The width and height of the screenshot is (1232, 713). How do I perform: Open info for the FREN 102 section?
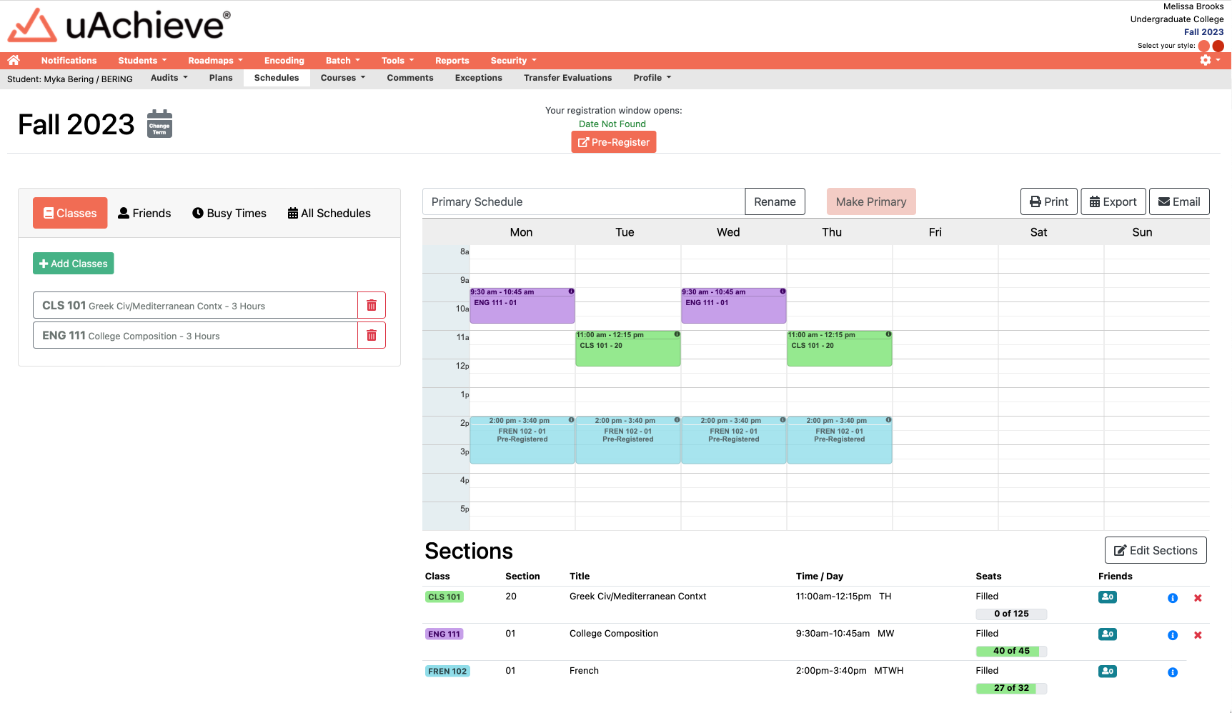tap(1173, 672)
